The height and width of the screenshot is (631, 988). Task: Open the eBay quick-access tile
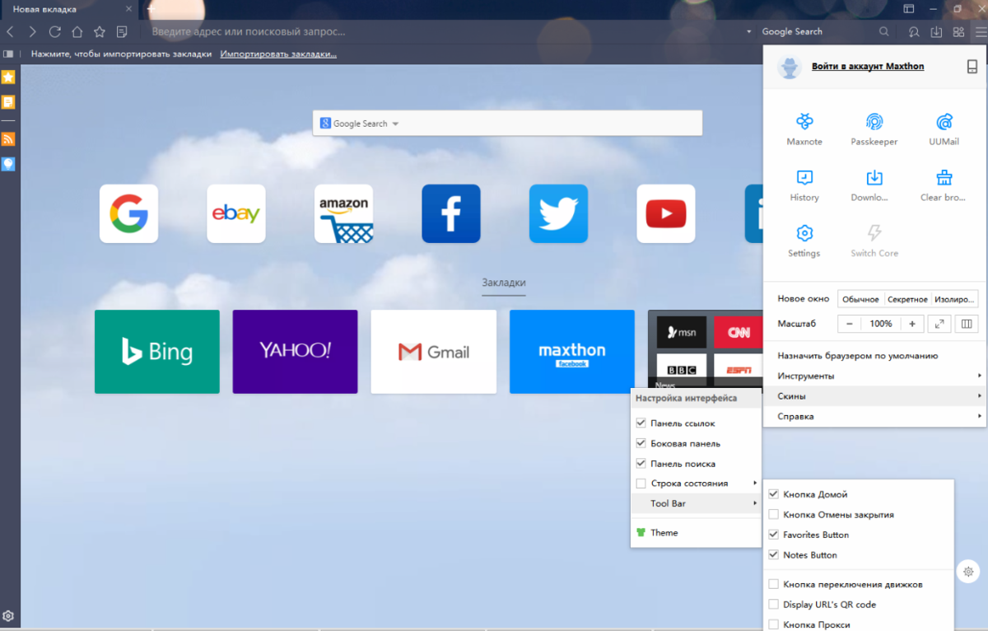236,213
